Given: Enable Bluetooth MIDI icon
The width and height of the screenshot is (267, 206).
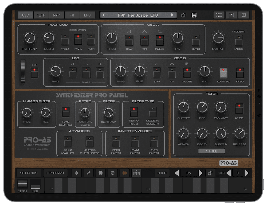Looking at the screenshot, I should 76,173.
